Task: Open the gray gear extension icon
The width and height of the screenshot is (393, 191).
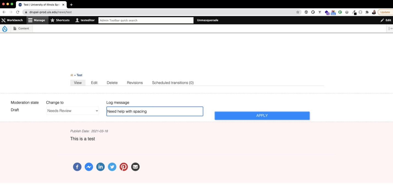Action: 347,12
